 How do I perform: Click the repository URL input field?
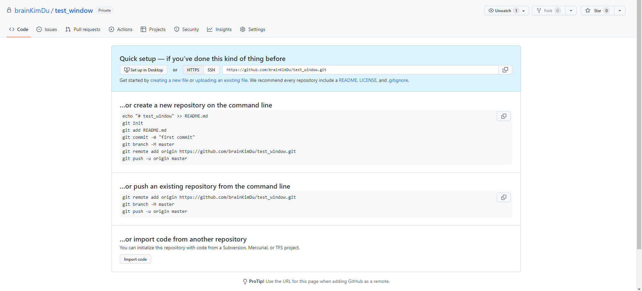[x=360, y=70]
